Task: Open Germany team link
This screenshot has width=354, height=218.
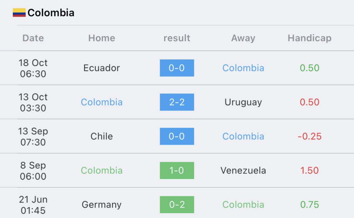Action: (102, 205)
